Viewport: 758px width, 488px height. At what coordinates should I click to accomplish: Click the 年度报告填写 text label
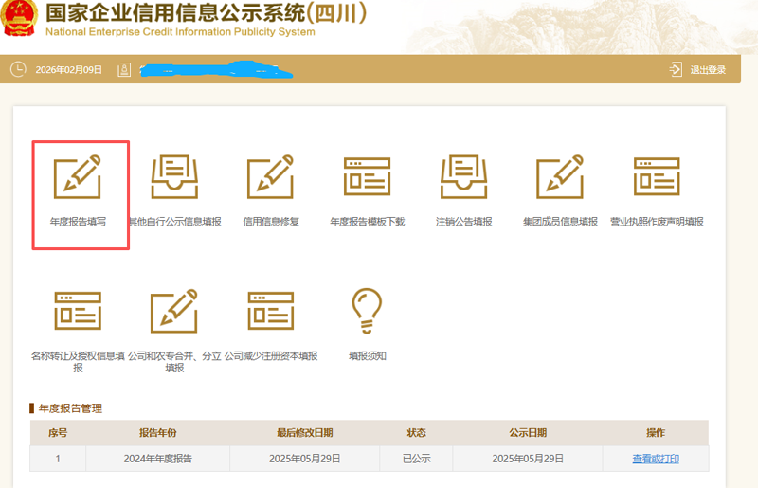click(78, 222)
